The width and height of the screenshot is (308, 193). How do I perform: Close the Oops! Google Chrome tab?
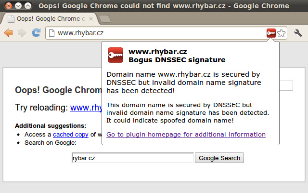[91, 19]
